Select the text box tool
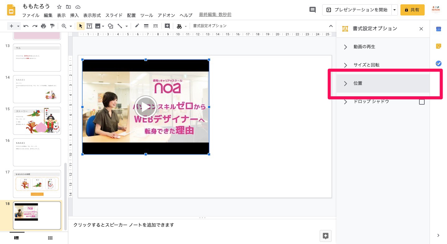Viewport: 447px width, 244px height. 89,26
